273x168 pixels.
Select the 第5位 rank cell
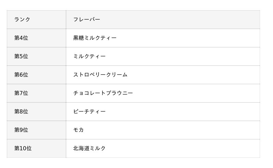click(21, 56)
